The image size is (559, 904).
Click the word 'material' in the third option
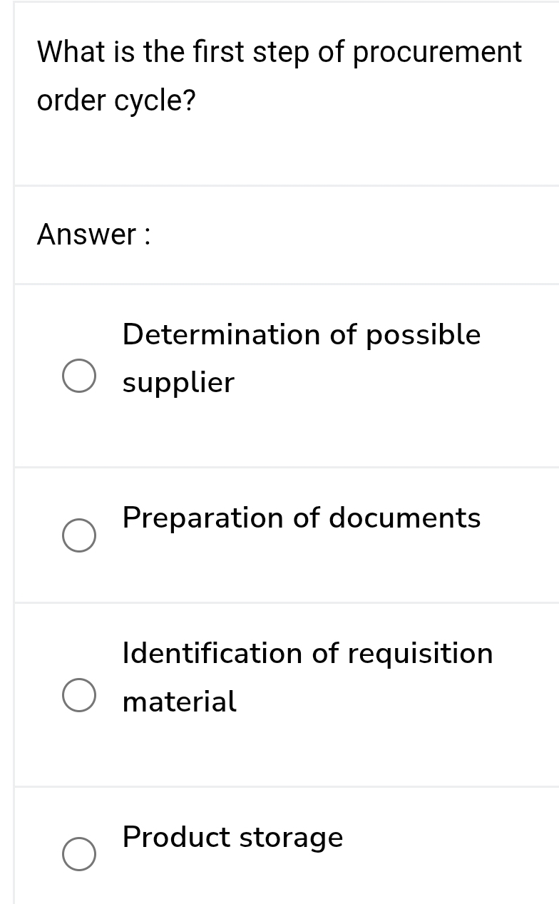179,702
